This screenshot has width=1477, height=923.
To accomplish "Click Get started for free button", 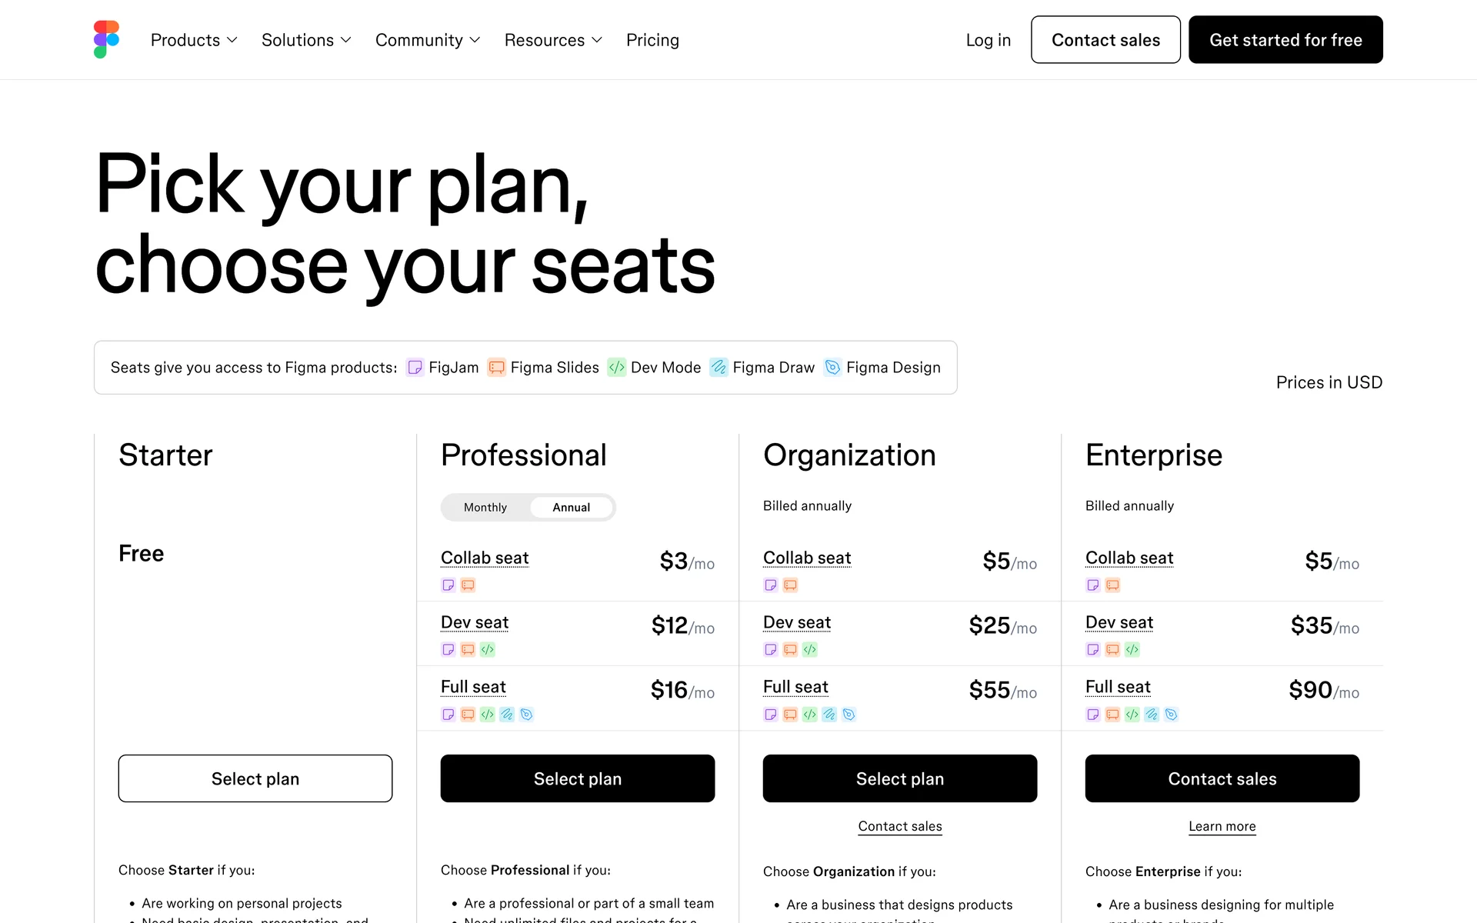I will point(1285,40).
